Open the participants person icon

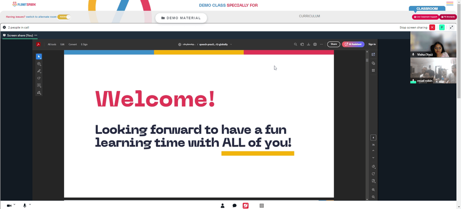tap(223, 206)
